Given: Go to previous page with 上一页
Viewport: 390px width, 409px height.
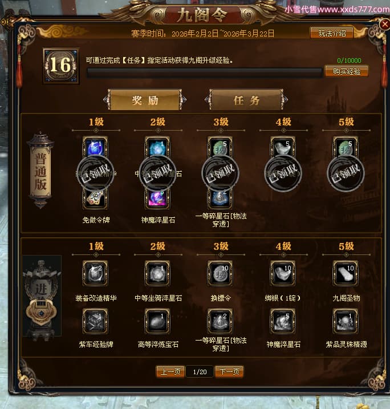Looking at the screenshot, I should [170, 371].
